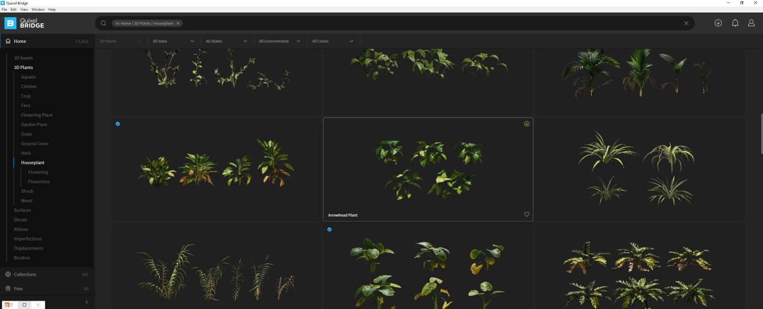Open Free assets section
Viewport: 763px width, 309px height.
[46, 289]
